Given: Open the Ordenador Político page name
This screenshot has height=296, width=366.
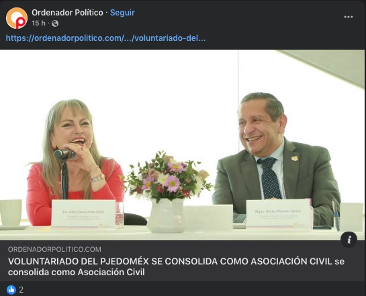Looking at the screenshot, I should pyautogui.click(x=67, y=13).
